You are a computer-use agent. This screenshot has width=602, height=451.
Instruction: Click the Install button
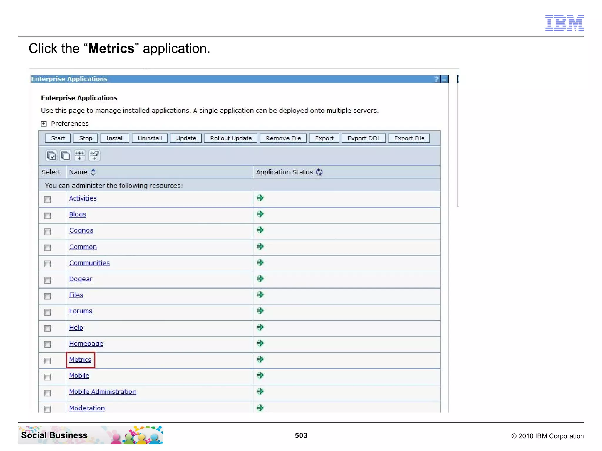(115, 138)
